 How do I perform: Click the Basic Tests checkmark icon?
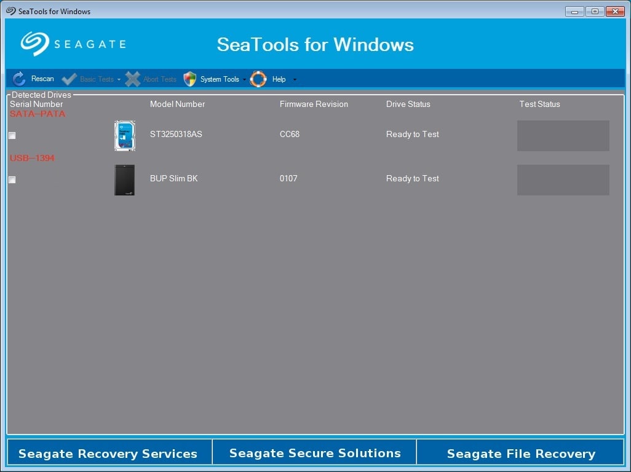pos(69,79)
